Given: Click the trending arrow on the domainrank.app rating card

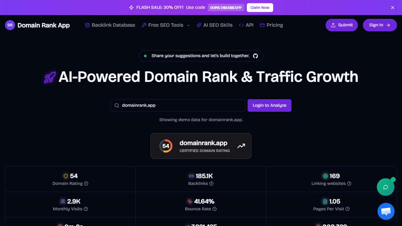Looking at the screenshot, I should click(x=241, y=146).
